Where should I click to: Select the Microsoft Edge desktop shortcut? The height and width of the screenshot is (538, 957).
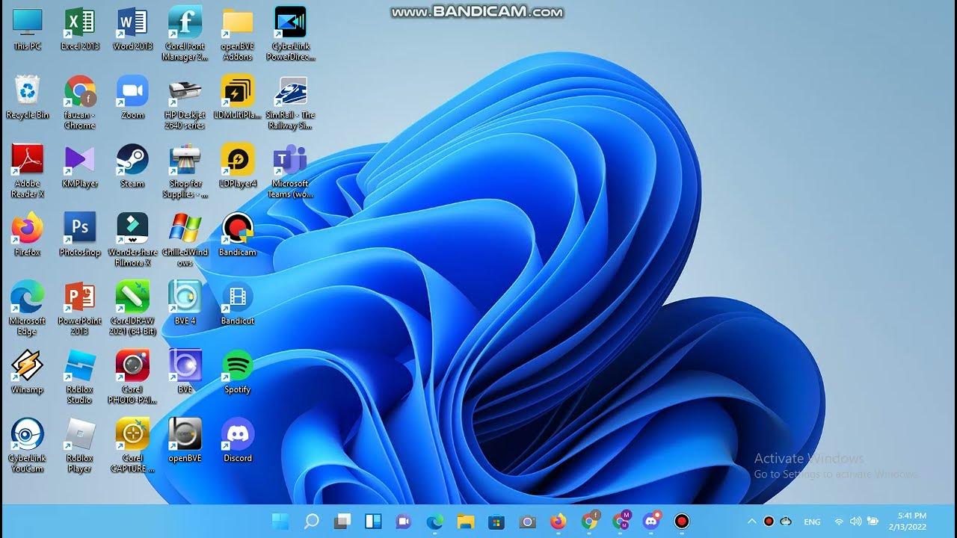click(x=28, y=309)
